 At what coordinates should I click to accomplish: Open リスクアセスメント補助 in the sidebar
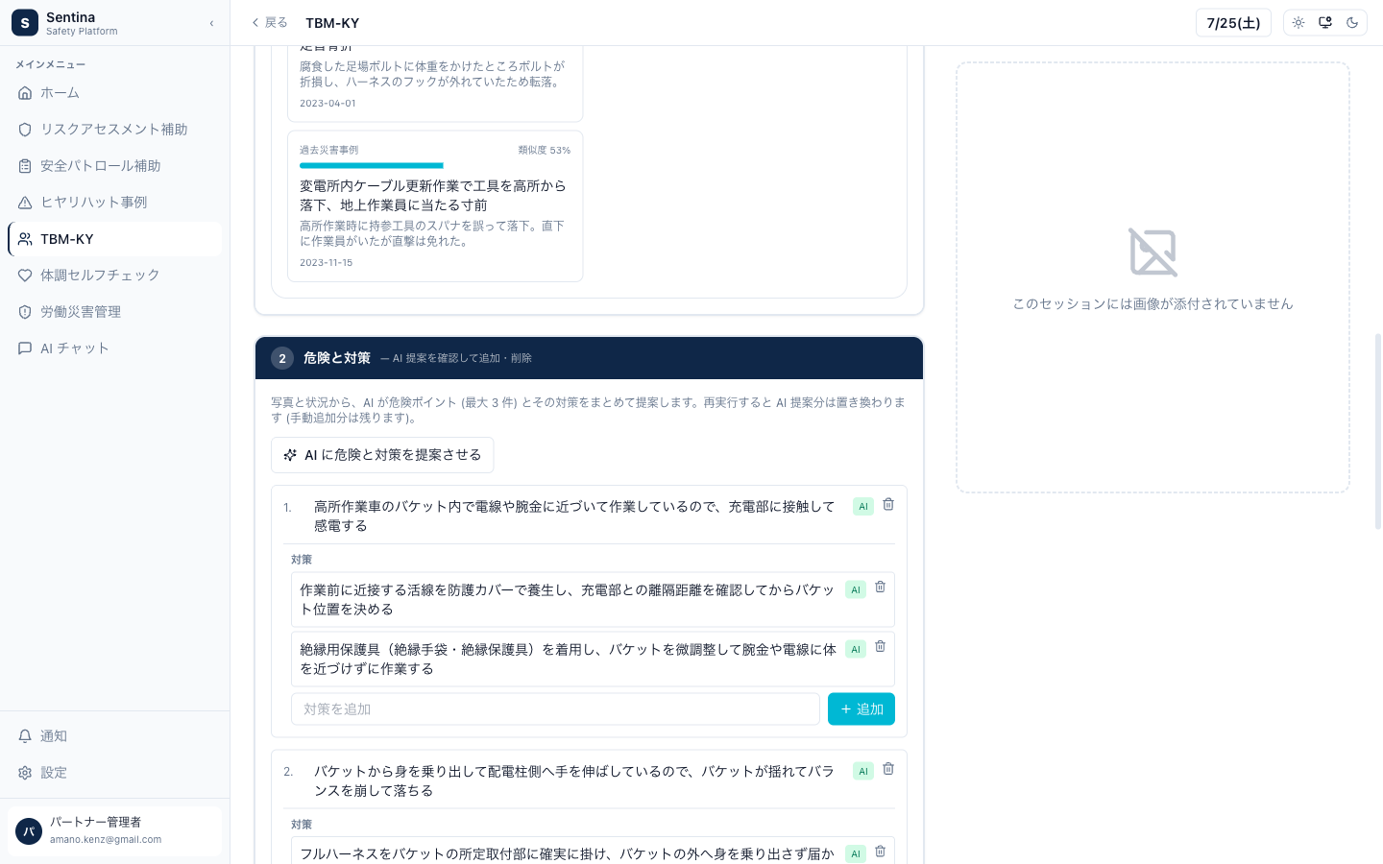114,130
